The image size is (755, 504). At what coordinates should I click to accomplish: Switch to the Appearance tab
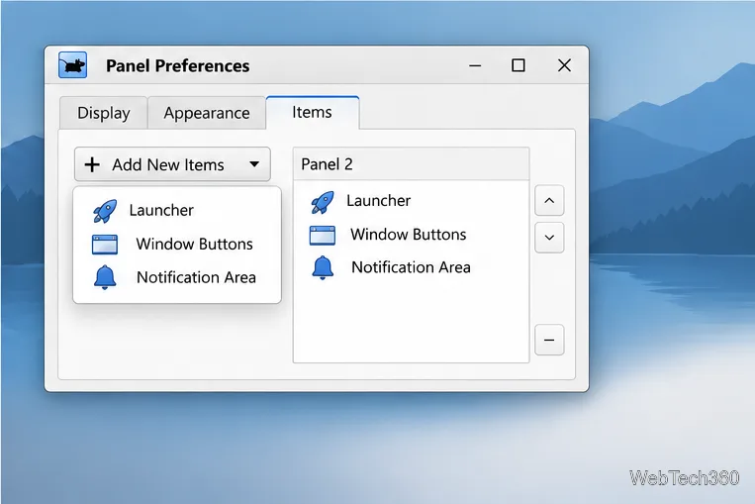point(207,113)
